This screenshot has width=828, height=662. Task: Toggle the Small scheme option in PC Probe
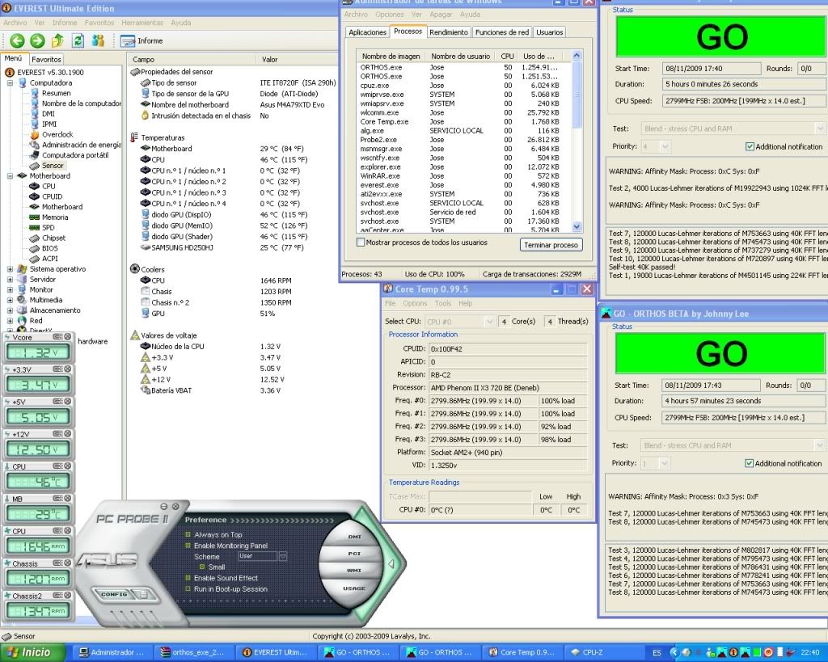click(202, 567)
